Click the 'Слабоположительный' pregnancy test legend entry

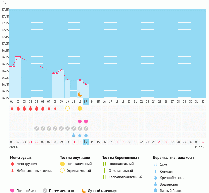pyautogui.click(x=126, y=177)
